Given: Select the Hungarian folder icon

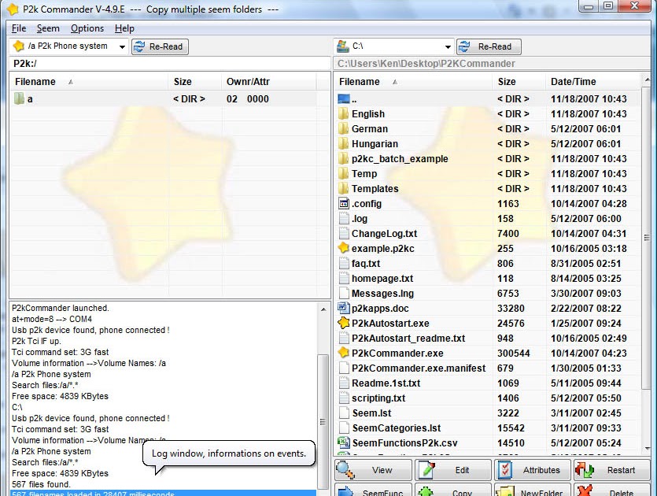Looking at the screenshot, I should 343,144.
